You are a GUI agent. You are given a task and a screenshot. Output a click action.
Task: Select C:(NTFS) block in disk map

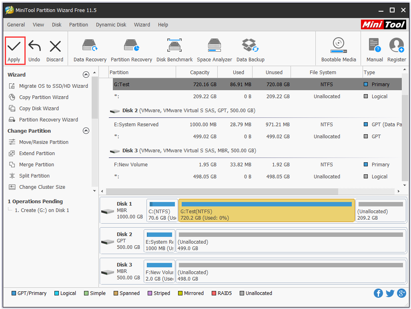pyautogui.click(x=162, y=210)
